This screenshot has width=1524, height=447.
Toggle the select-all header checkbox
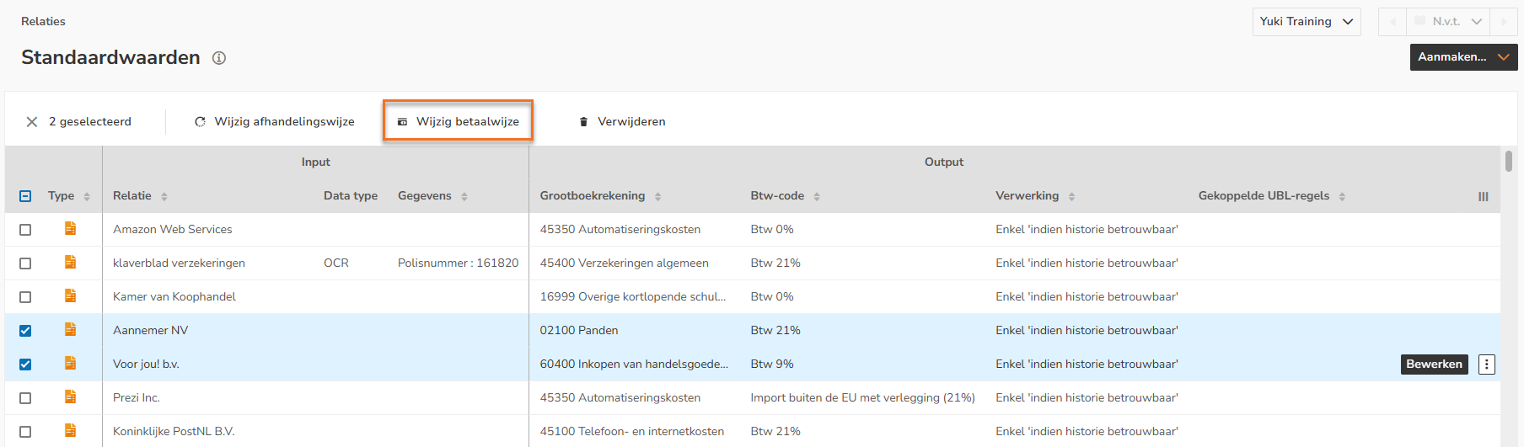[x=25, y=196]
